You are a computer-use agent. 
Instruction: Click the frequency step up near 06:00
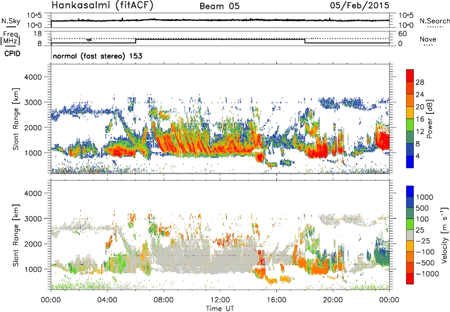tap(136, 41)
